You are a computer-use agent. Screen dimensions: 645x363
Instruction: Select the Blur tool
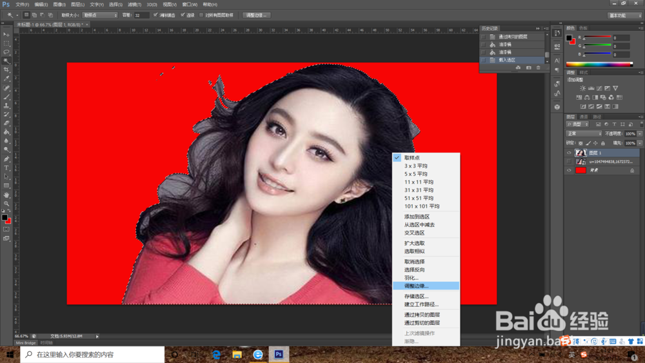6,141
